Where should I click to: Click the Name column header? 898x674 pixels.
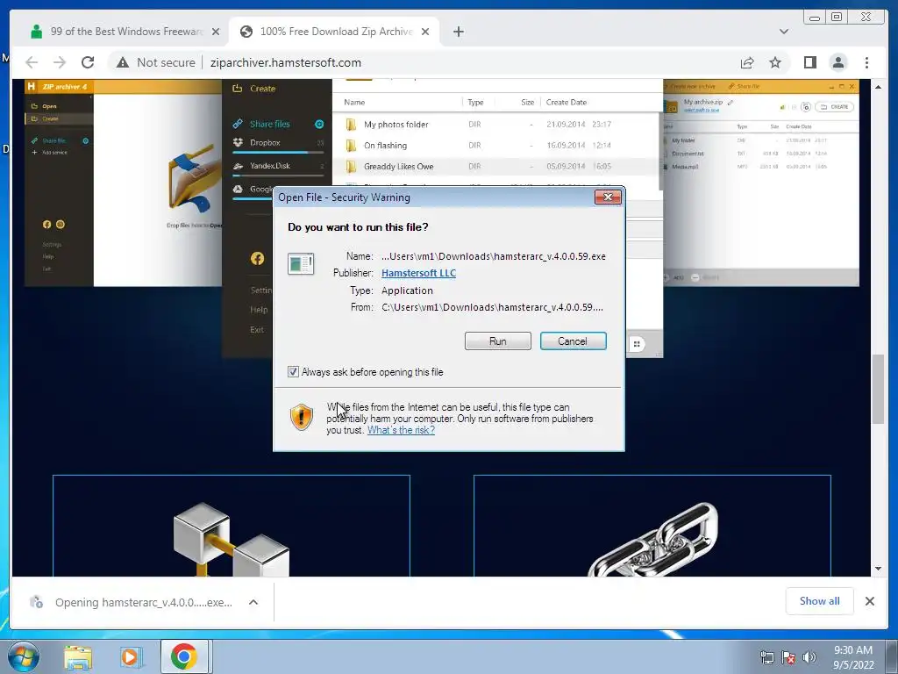click(x=354, y=102)
